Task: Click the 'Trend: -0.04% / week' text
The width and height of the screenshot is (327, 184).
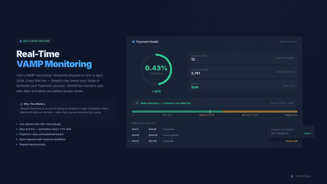Action: (282, 103)
